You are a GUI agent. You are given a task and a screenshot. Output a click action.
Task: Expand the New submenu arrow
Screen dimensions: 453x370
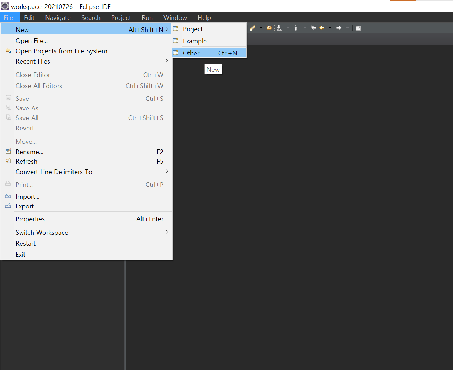(167, 29)
